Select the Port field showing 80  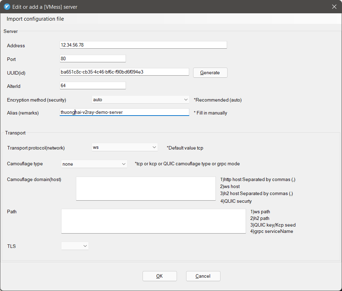pyautogui.click(x=93, y=58)
